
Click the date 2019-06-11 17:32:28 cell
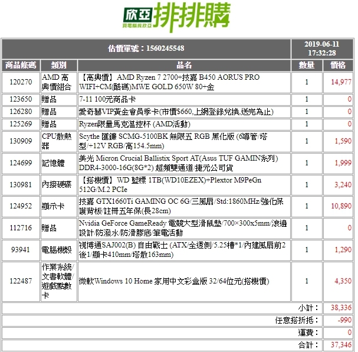[x=322, y=48]
